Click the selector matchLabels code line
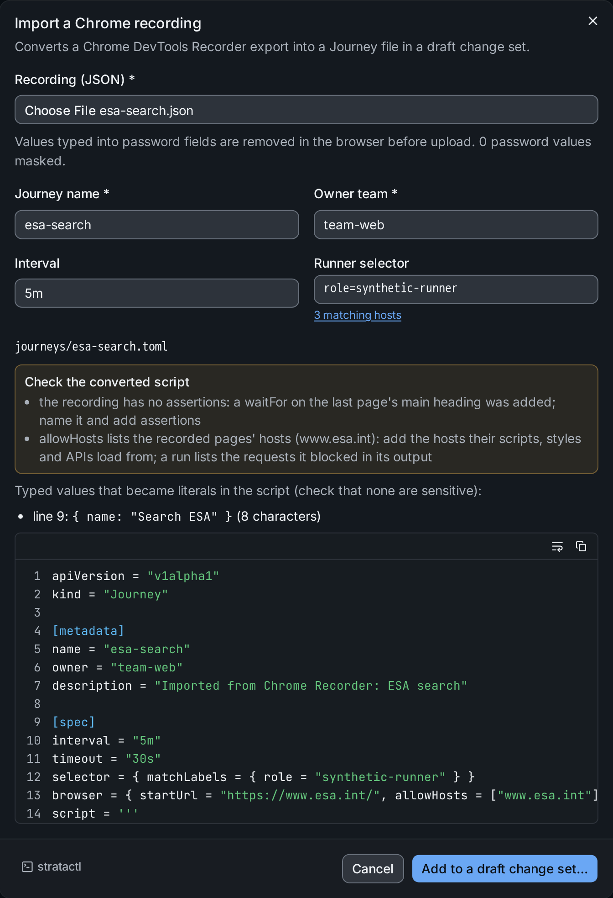Screen dimensions: 613x898 click(263, 777)
